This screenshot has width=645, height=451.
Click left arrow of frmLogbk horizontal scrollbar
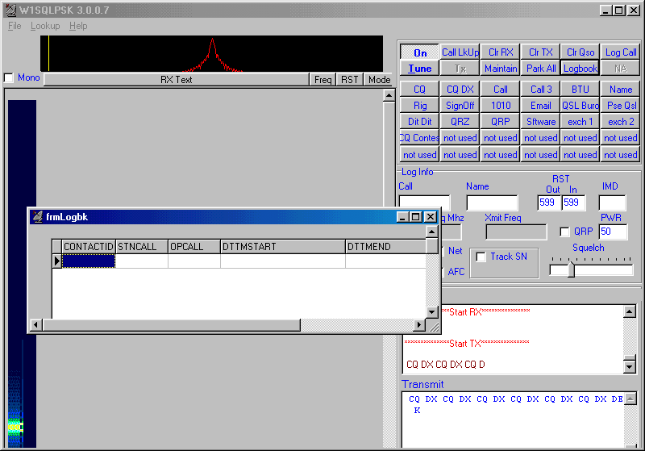pos(35,324)
